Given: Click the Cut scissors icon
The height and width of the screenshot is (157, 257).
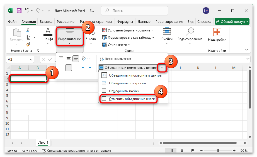Looking at the screenshot, I should [28, 30].
